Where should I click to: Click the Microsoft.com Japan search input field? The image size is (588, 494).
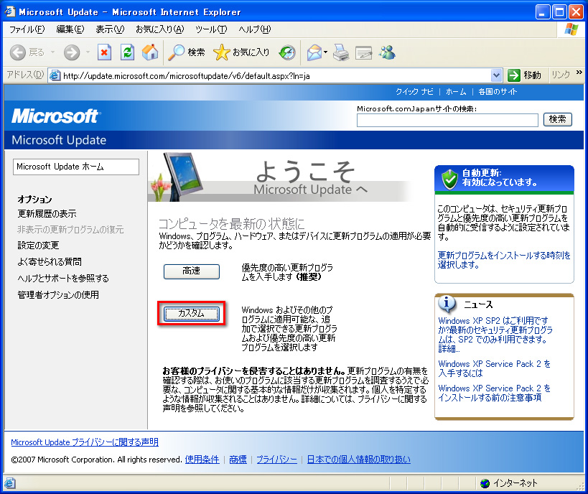click(447, 121)
